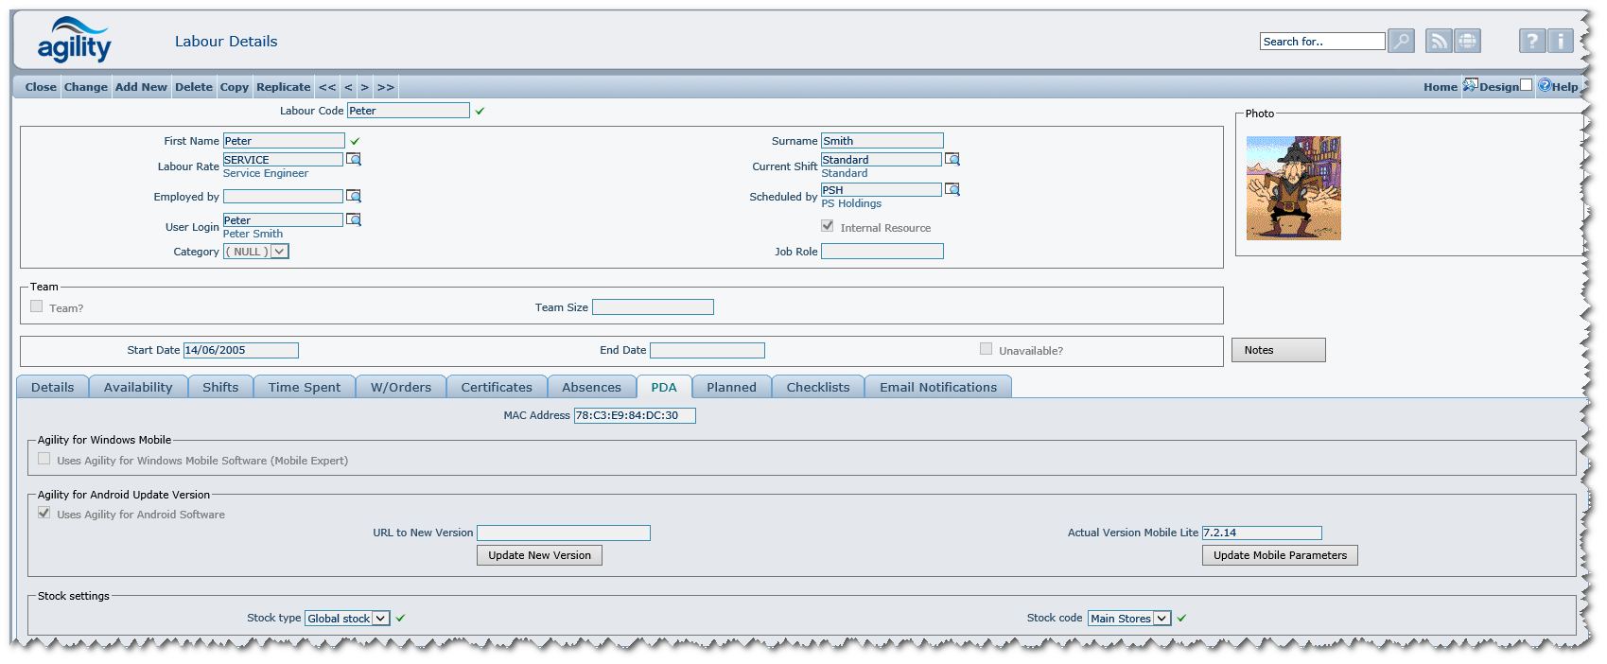Viewport: 1607px width, 664px height.
Task: Open the Stock code dropdown
Action: click(x=1162, y=619)
